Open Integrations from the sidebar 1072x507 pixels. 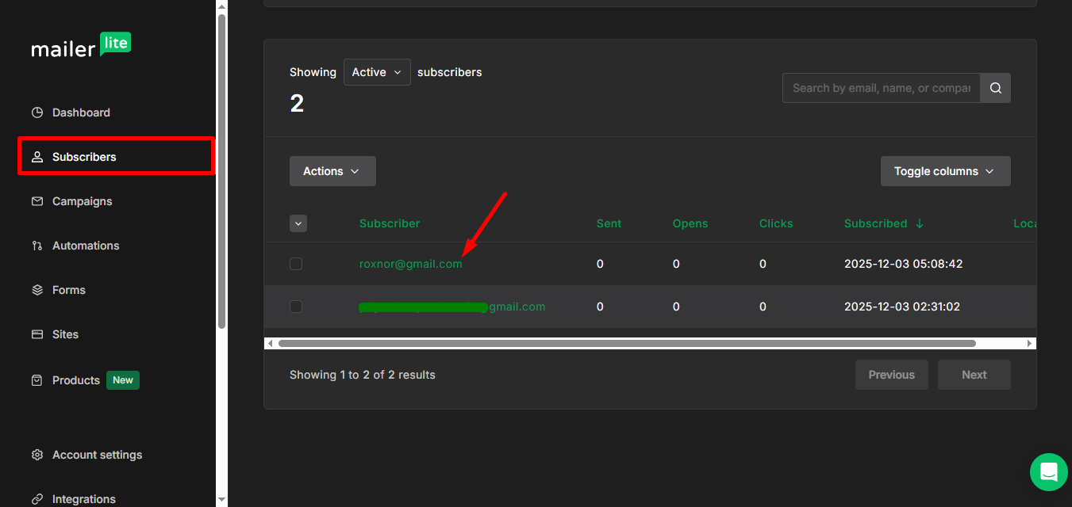point(83,499)
